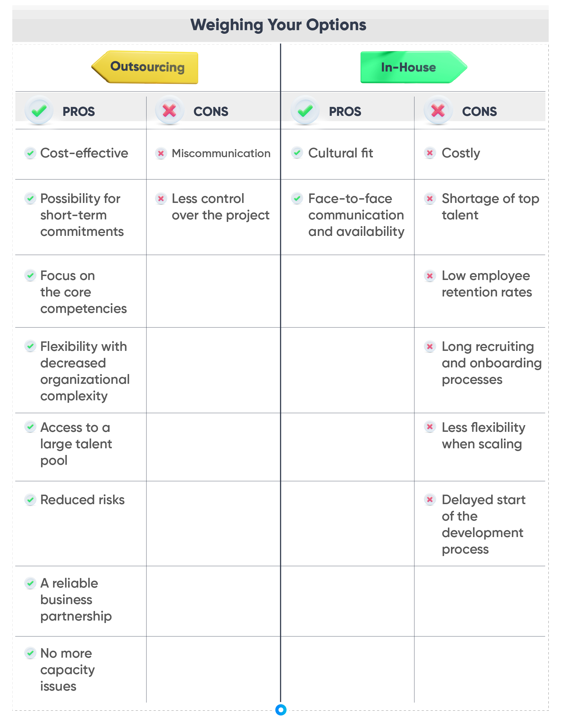Click the red X beside Low employee retention rates
This screenshot has width=561, height=721.
[430, 276]
